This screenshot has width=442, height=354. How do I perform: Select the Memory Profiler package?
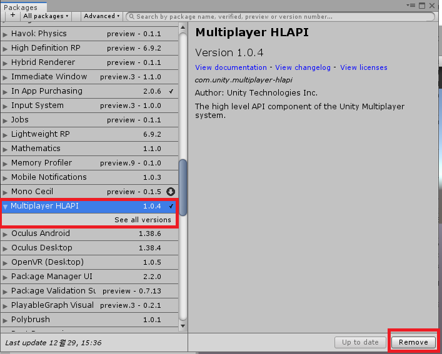[89, 163]
